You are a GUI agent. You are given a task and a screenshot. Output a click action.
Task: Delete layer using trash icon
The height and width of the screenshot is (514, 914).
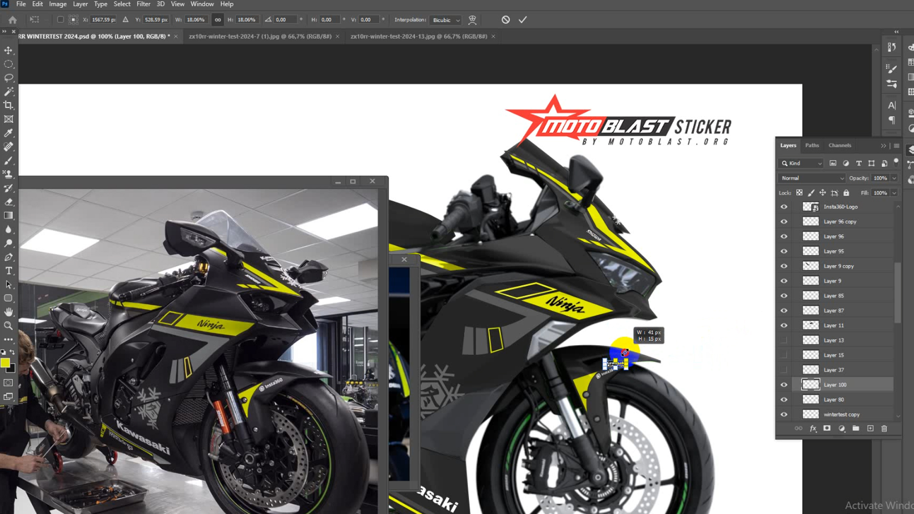pyautogui.click(x=884, y=428)
